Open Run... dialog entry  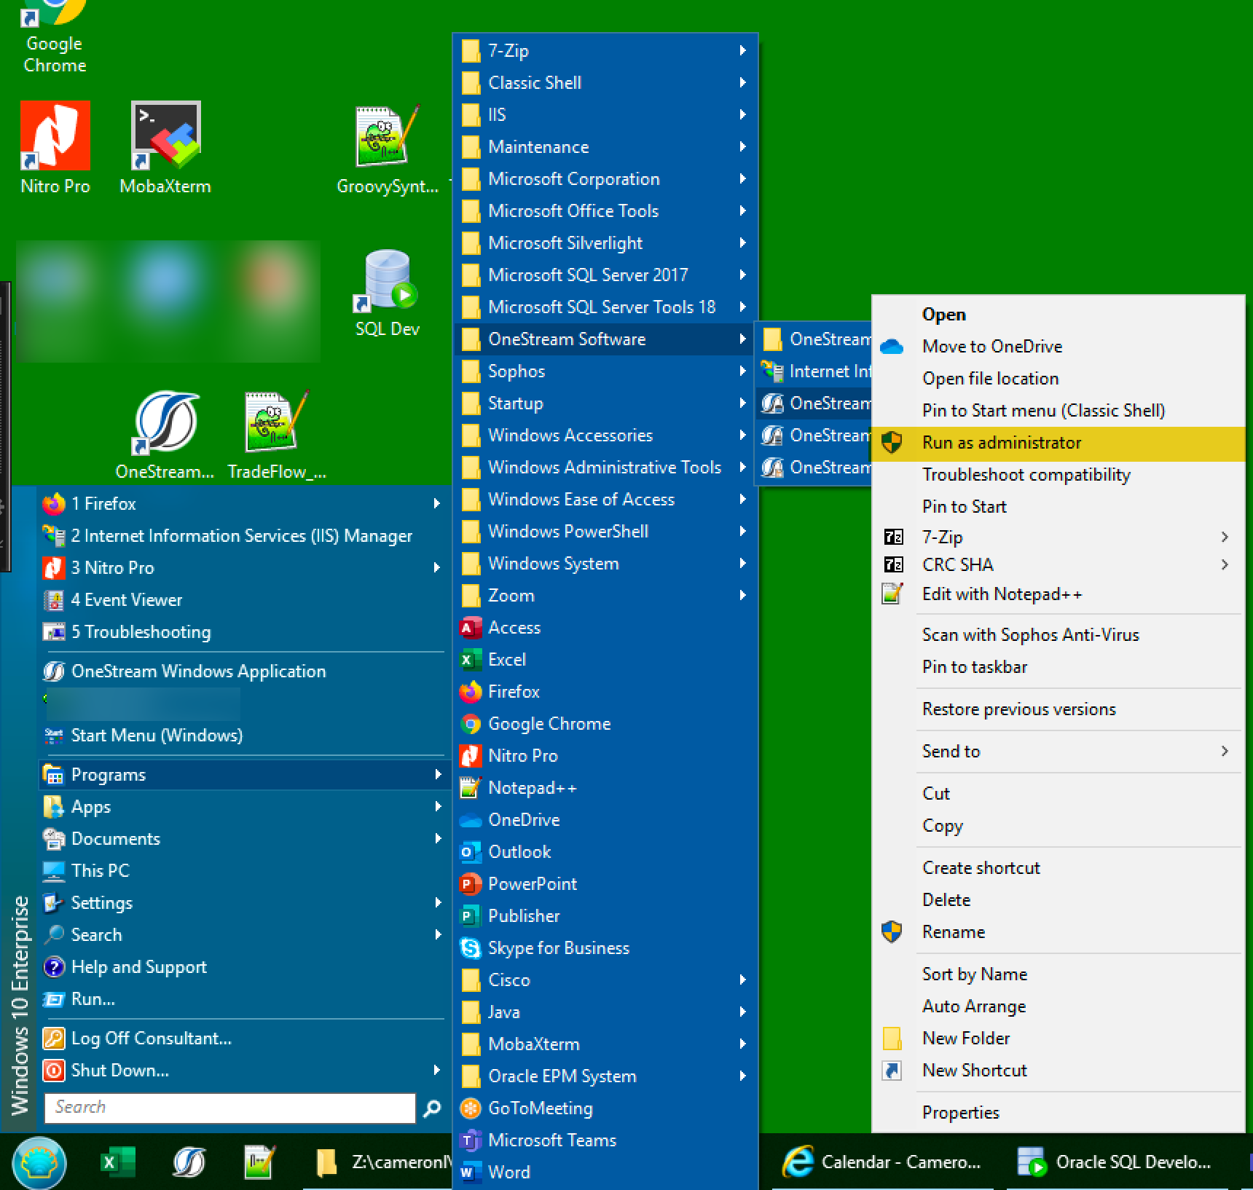(243, 999)
